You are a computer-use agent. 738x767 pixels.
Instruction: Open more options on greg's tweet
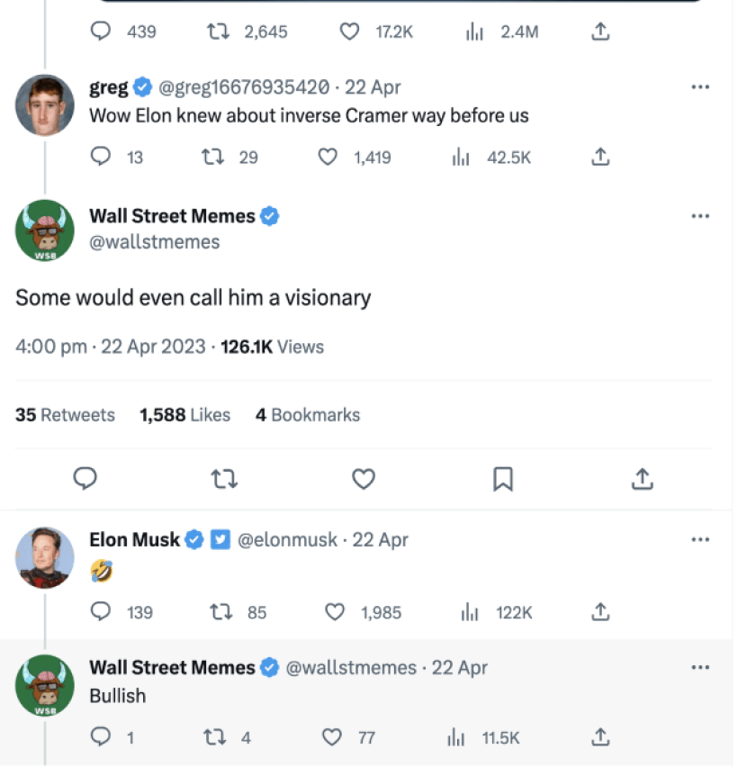point(701,86)
